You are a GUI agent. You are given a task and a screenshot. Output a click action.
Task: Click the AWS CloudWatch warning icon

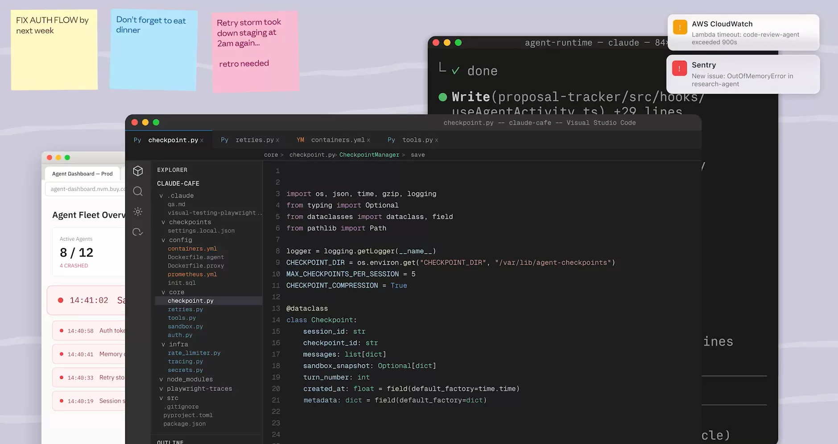coord(679,27)
